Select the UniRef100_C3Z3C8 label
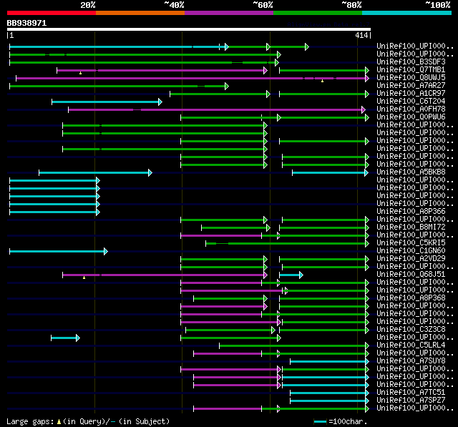Screen dimensions: 458x427 [411, 330]
